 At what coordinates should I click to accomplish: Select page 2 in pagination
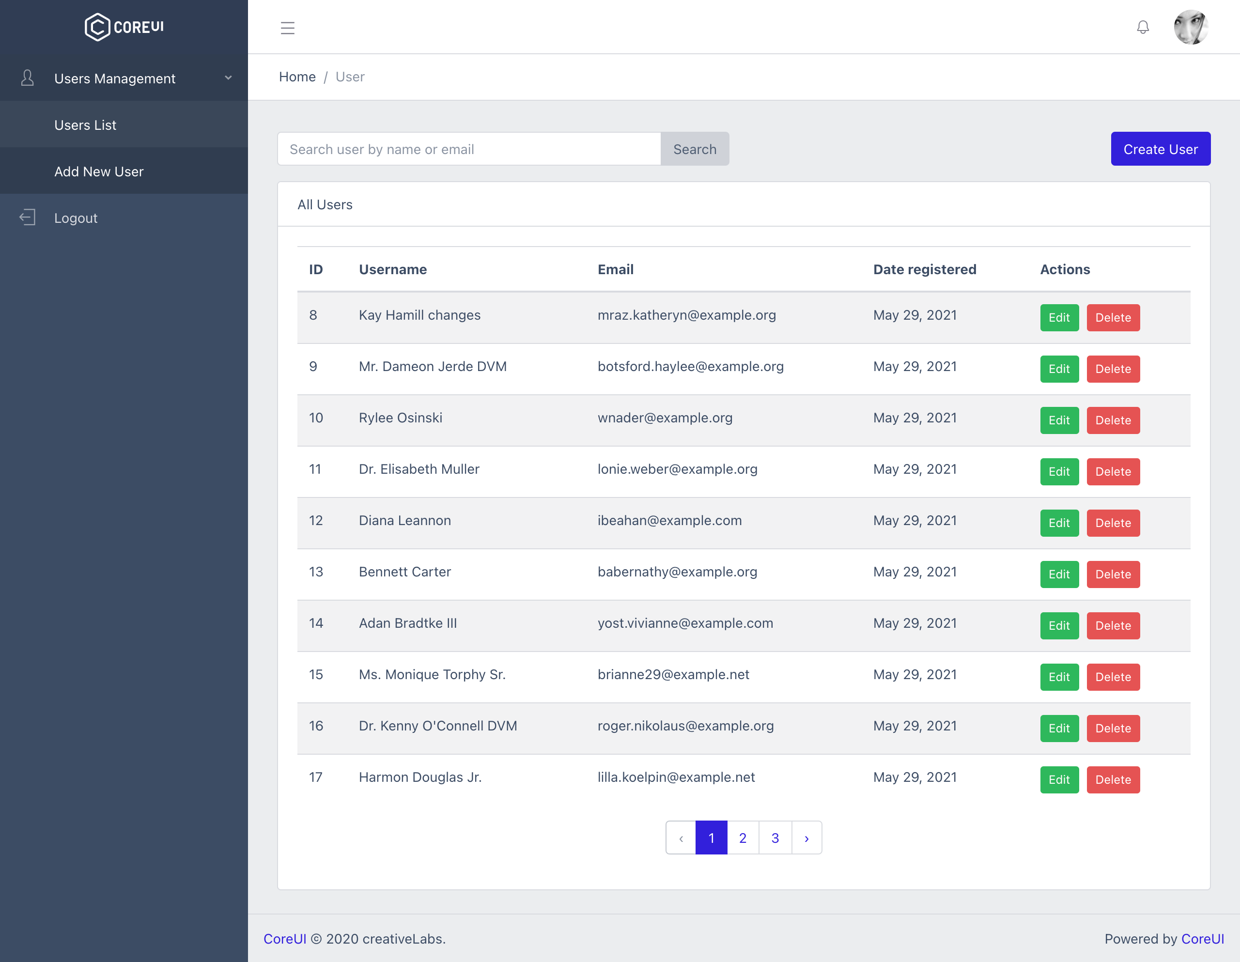(743, 838)
